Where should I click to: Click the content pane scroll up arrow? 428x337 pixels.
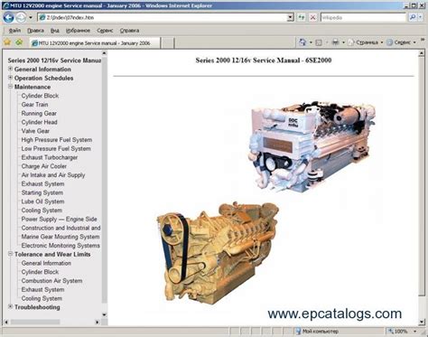click(x=422, y=53)
